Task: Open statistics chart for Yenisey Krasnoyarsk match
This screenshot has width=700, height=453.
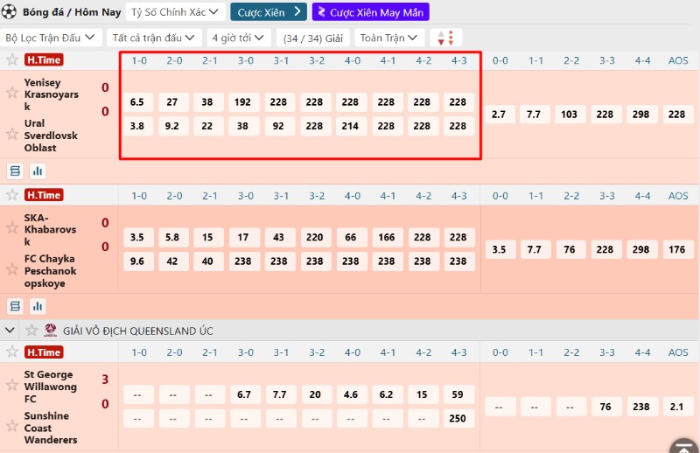Action: tap(38, 171)
